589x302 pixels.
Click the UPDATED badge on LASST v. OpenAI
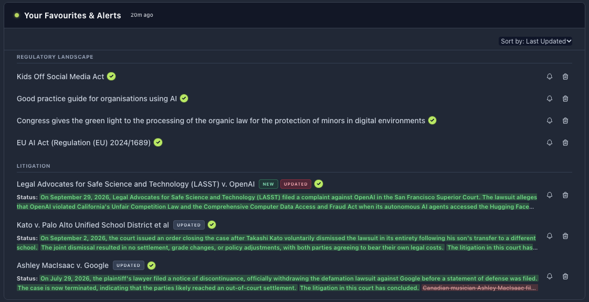tap(296, 184)
